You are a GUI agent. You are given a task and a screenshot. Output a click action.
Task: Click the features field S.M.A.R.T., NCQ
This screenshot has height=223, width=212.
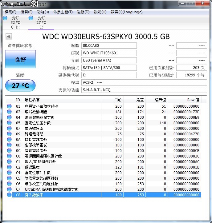(144, 90)
